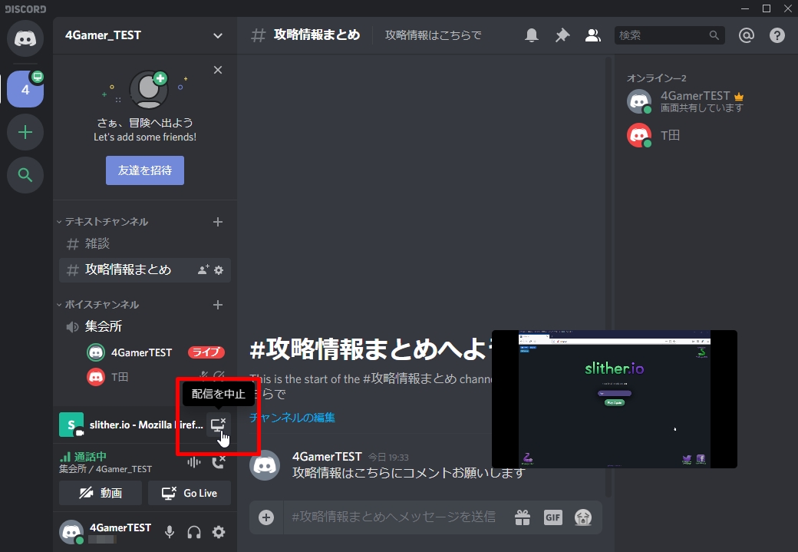Open server discovery magnifier icon
Screen dimensions: 798x552
pos(25,175)
